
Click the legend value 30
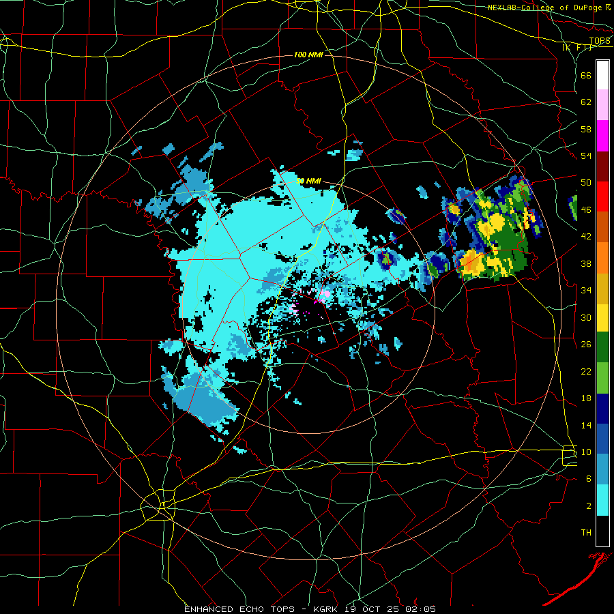coord(586,317)
